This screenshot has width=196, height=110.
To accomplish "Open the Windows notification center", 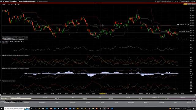I will pos(194,108).
